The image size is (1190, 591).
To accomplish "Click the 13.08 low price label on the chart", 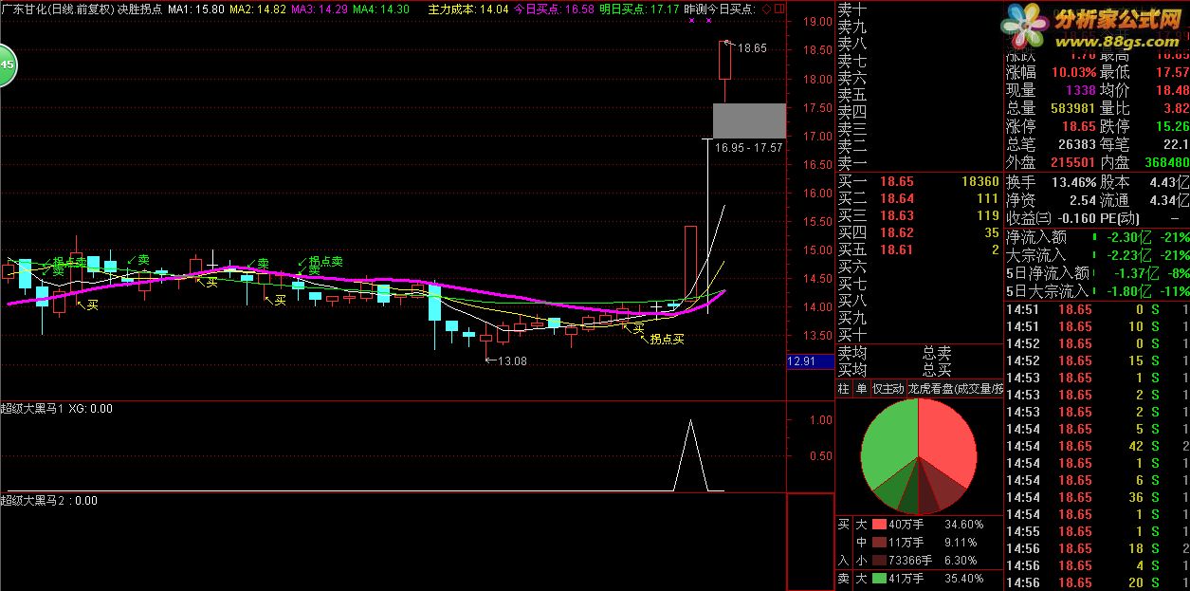I will (513, 360).
